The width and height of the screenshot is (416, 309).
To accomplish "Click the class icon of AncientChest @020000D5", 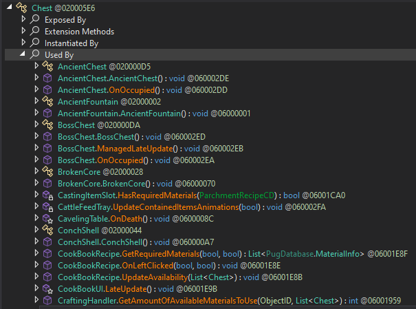I will 47,66.
